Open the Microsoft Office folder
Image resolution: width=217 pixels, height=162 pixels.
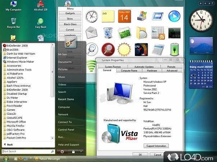(x=16, y=122)
